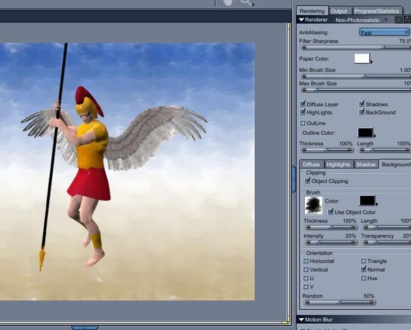Click the Max Brush Size slider
411x330 pixels.
coord(356,90)
